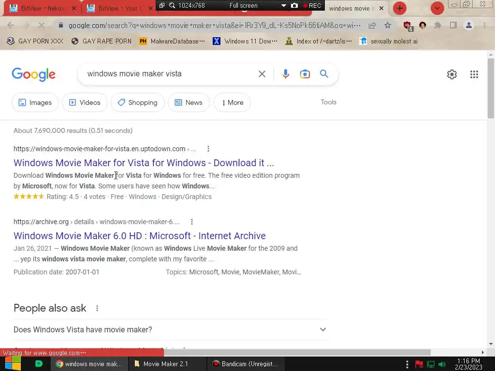Select the Shopping filter
This screenshot has width=495, height=371.
[x=138, y=102]
